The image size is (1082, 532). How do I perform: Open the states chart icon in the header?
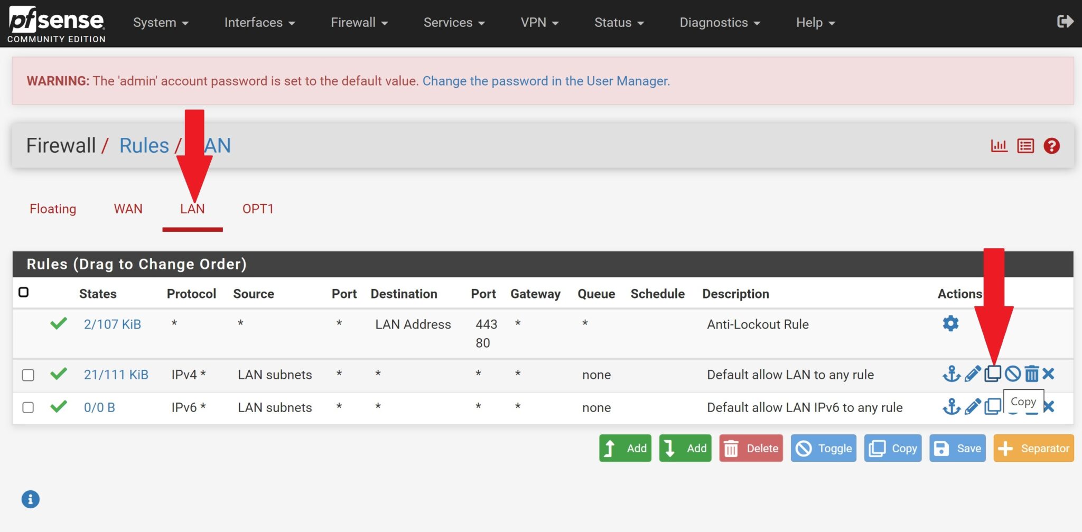(x=999, y=145)
